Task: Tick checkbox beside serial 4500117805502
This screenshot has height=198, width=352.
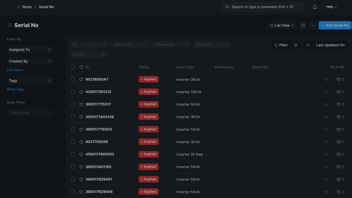Action: pyautogui.click(x=73, y=154)
